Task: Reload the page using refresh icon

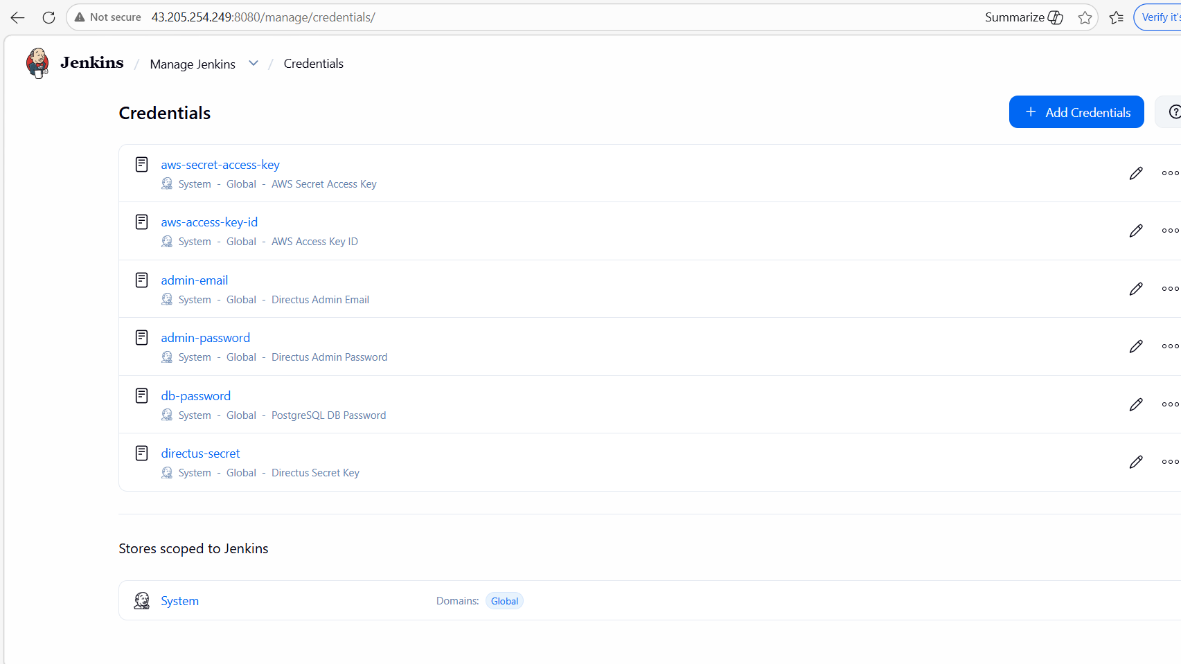Action: (48, 17)
